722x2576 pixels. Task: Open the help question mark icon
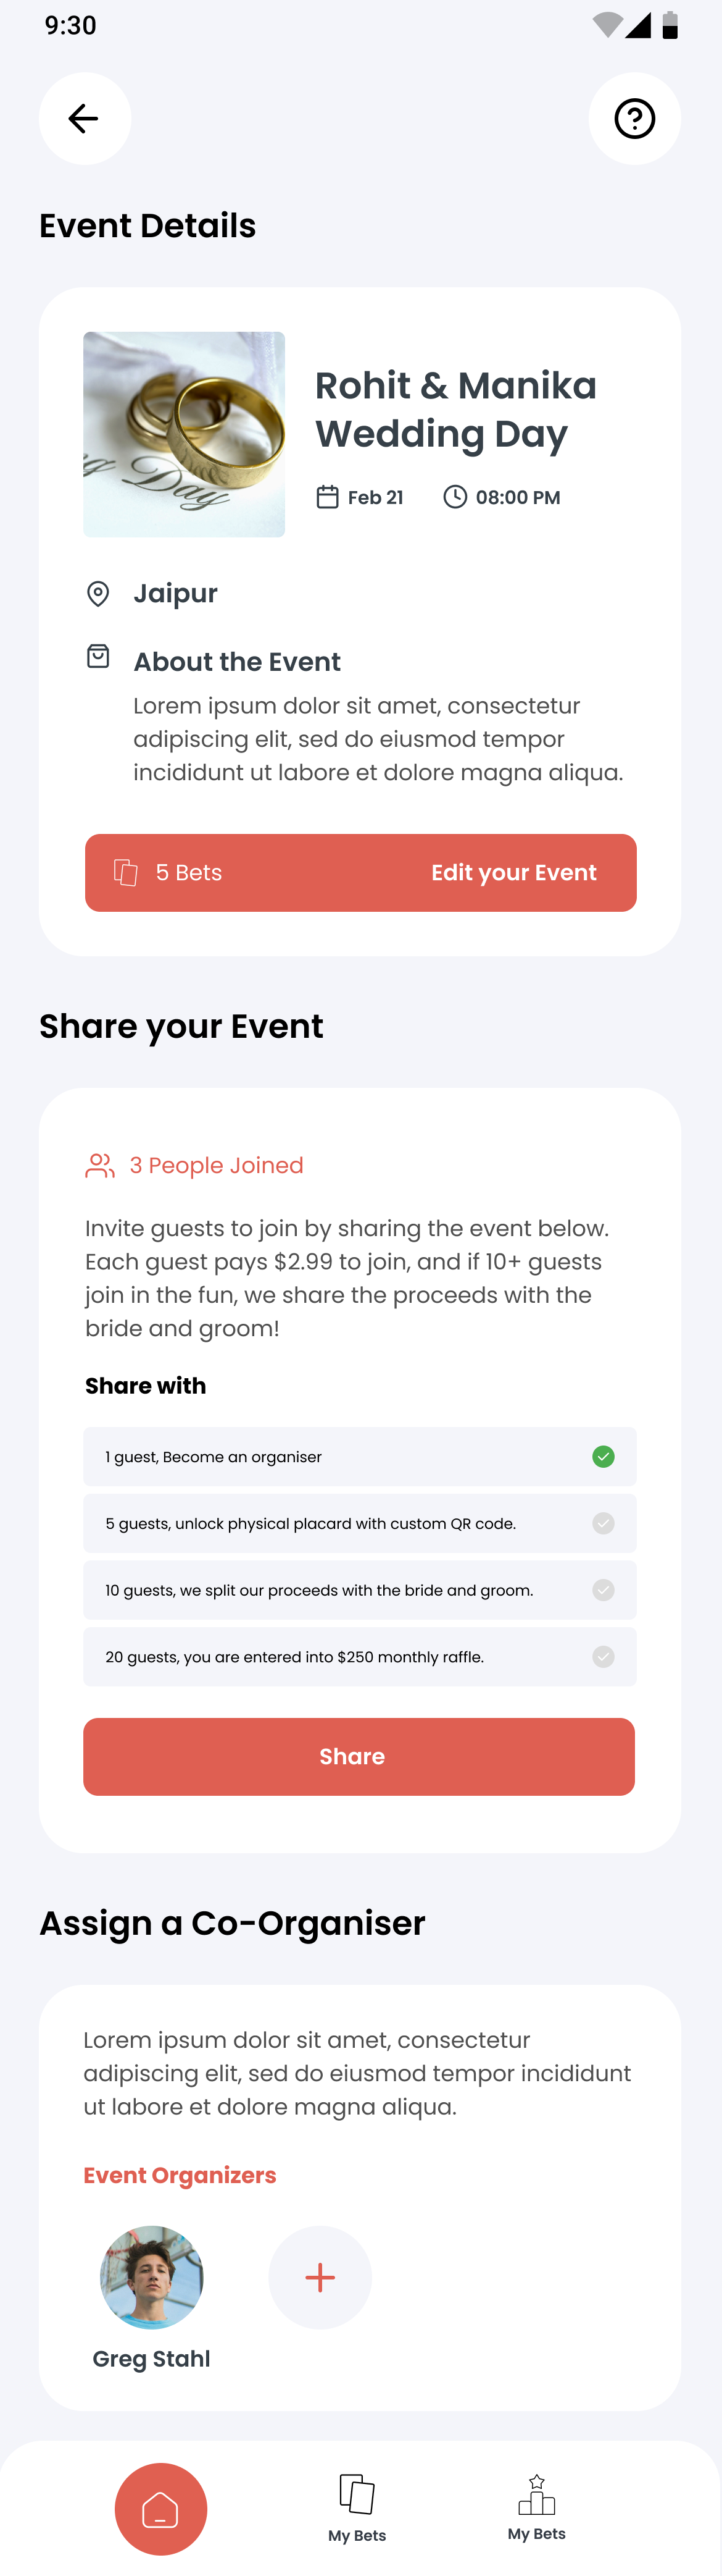[x=634, y=119]
